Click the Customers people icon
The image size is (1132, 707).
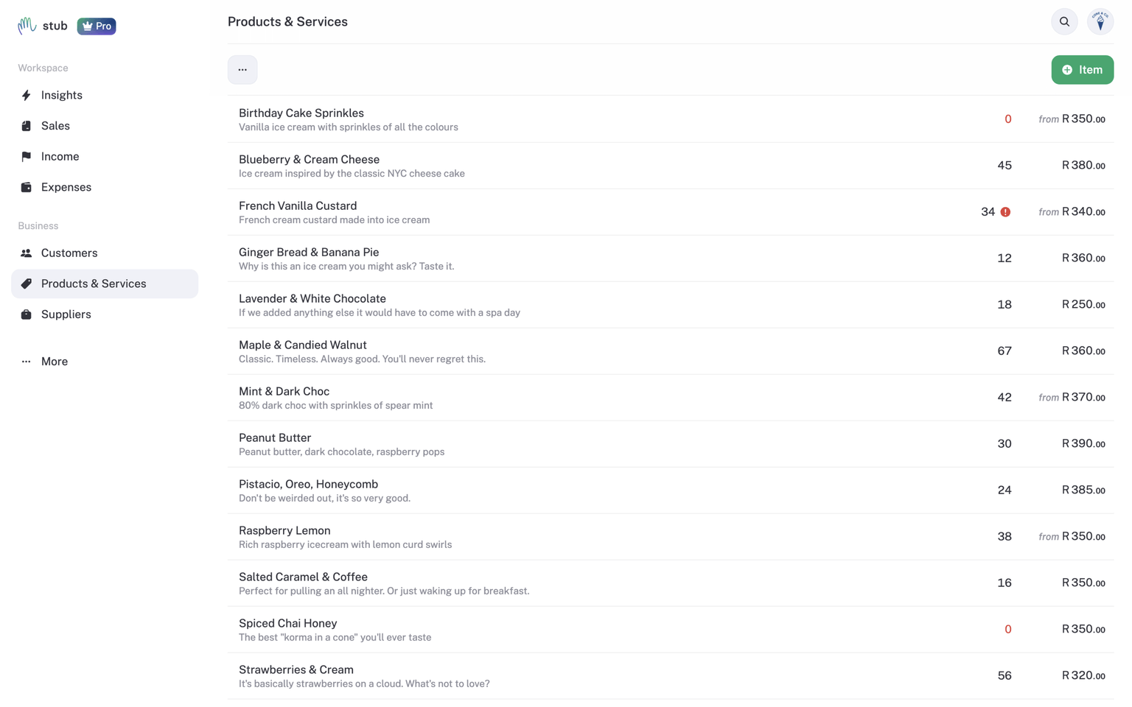click(27, 253)
